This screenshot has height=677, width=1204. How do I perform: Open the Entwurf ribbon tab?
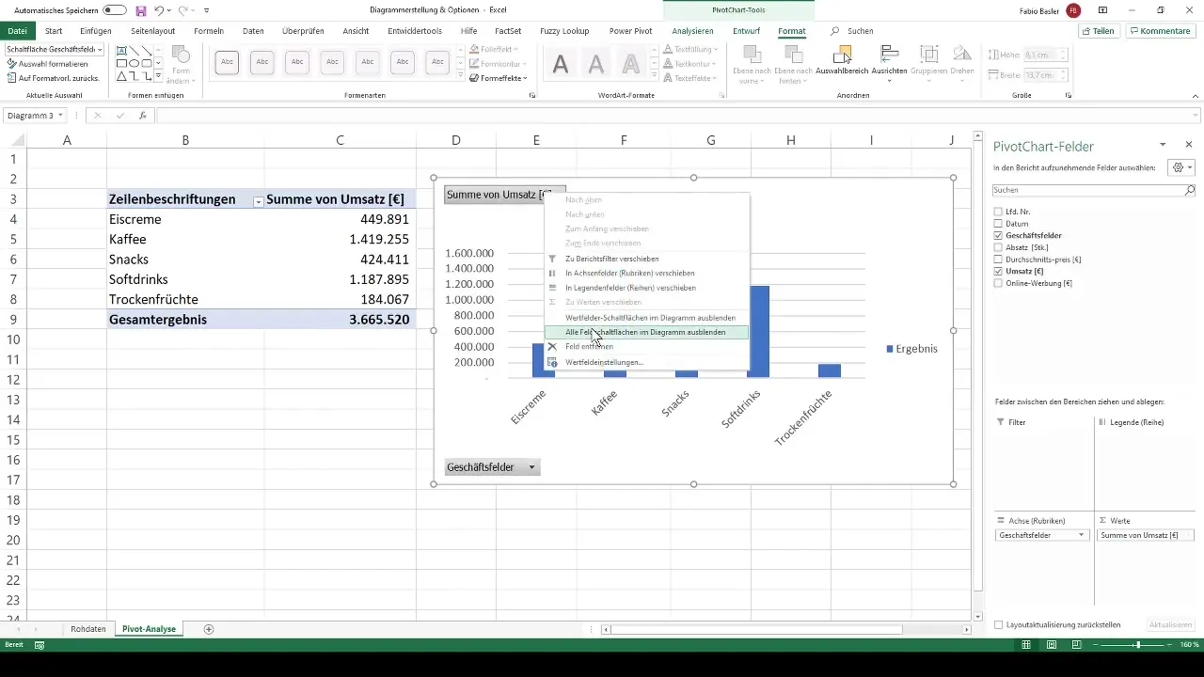coord(746,31)
